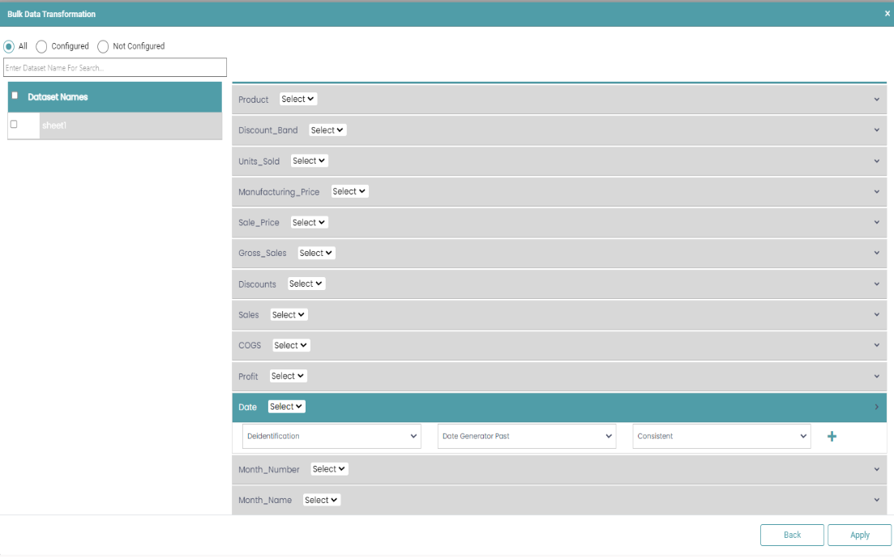Check the sheet1 dataset checkbox
The height and width of the screenshot is (559, 894).
[x=14, y=124]
